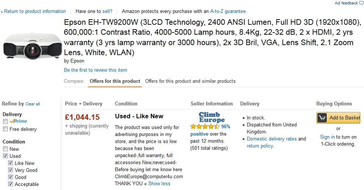
Task: Uncheck the Acceptable condition checkbox
Action: coord(11,184)
